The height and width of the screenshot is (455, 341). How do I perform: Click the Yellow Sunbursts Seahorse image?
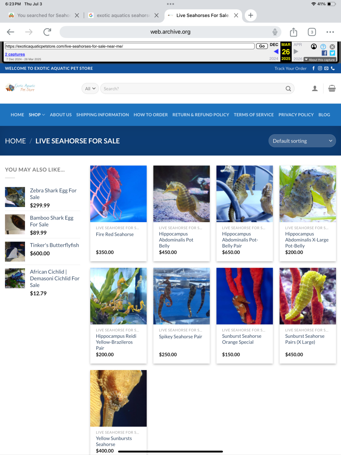[118, 399]
